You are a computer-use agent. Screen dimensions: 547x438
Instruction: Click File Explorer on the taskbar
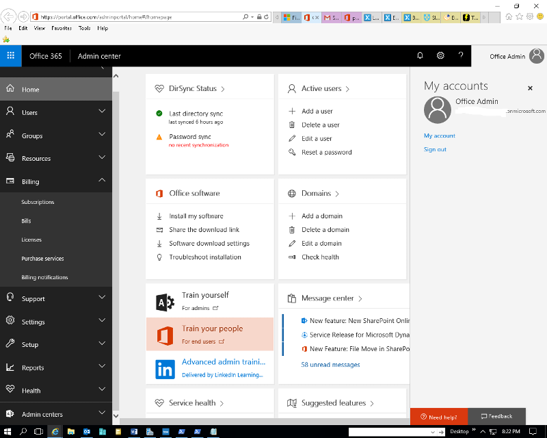pos(71,432)
